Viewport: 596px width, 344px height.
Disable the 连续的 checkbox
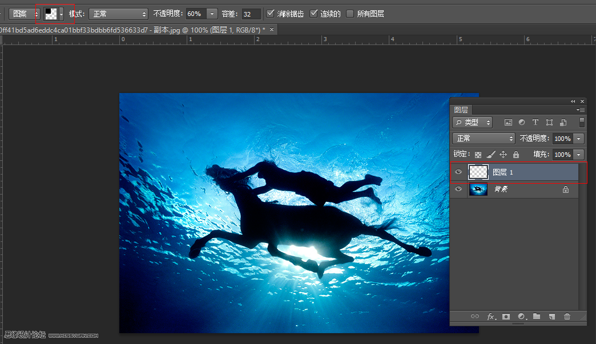click(x=314, y=13)
